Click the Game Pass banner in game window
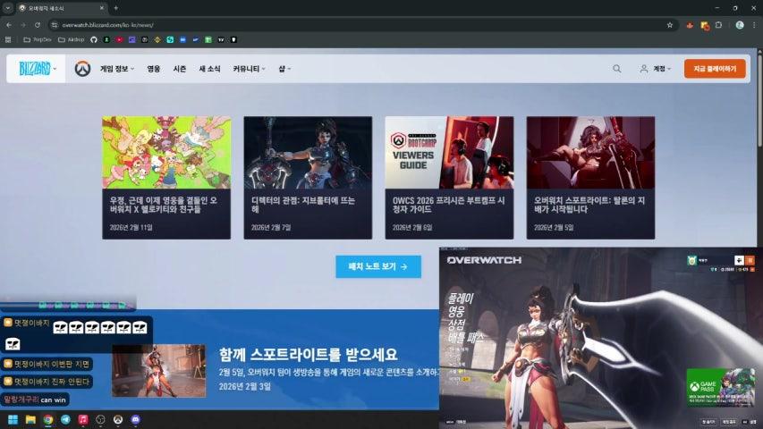Image resolution: width=763 pixels, height=429 pixels. (721, 387)
